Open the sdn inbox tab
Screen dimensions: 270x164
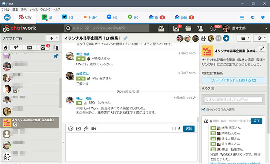(184, 17)
